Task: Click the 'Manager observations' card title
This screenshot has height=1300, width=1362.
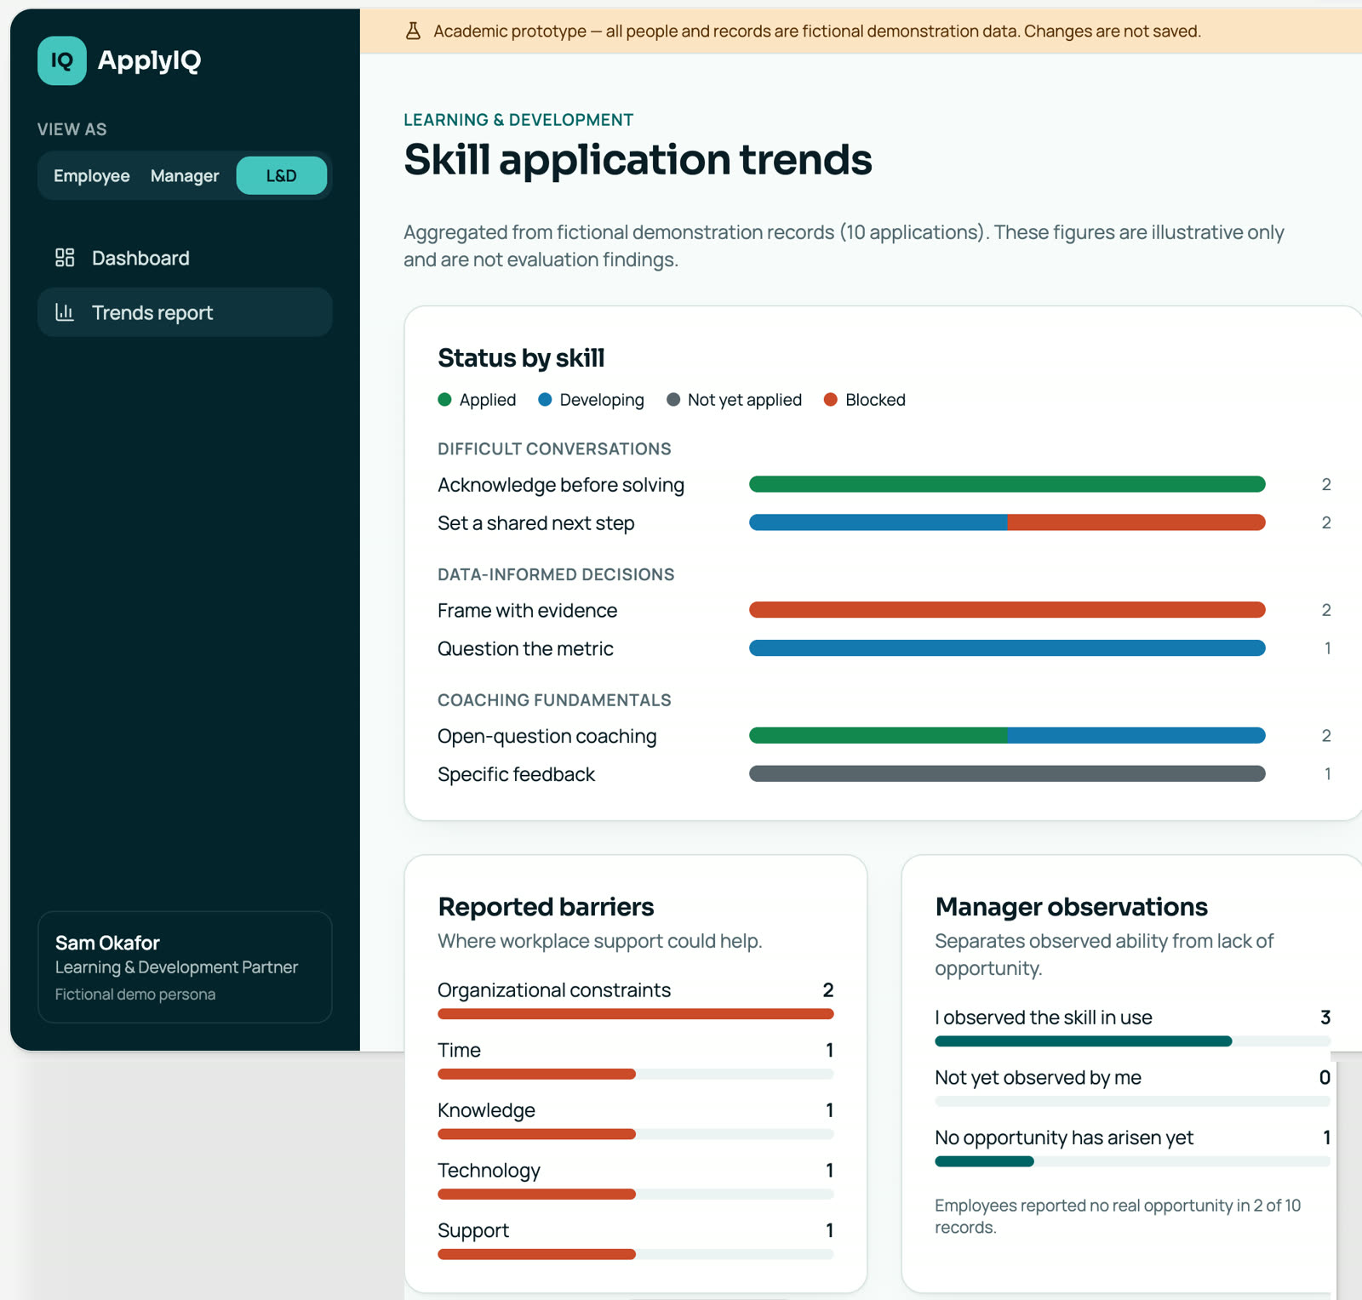Action: (x=1071, y=907)
